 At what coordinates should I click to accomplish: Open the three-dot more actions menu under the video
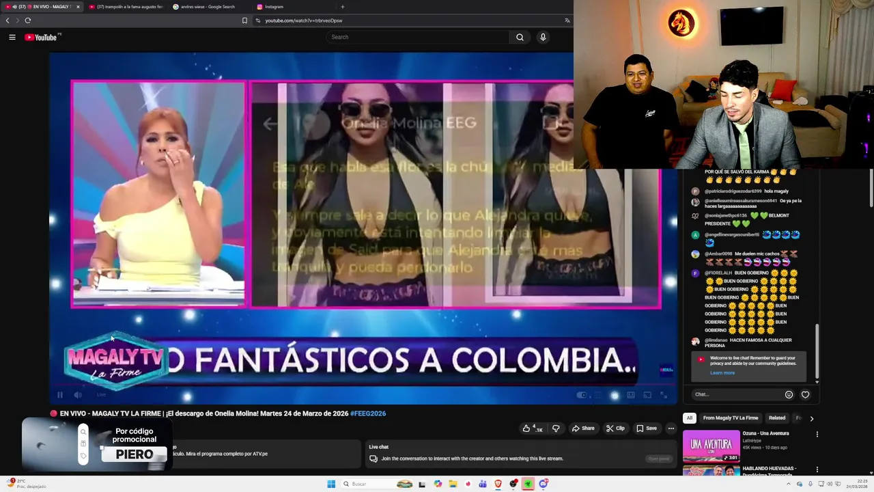[671, 428]
